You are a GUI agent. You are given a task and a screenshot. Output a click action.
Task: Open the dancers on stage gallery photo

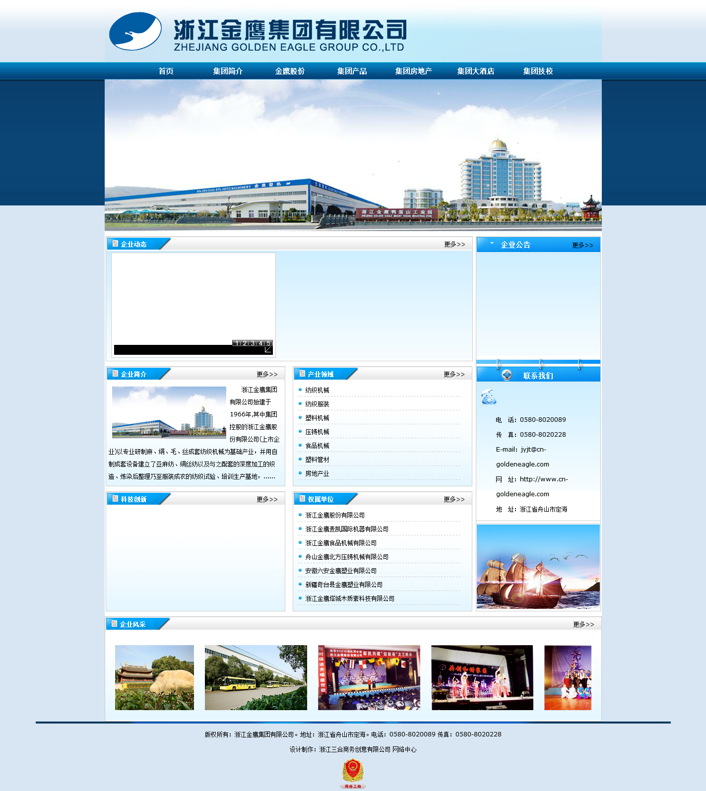click(482, 677)
